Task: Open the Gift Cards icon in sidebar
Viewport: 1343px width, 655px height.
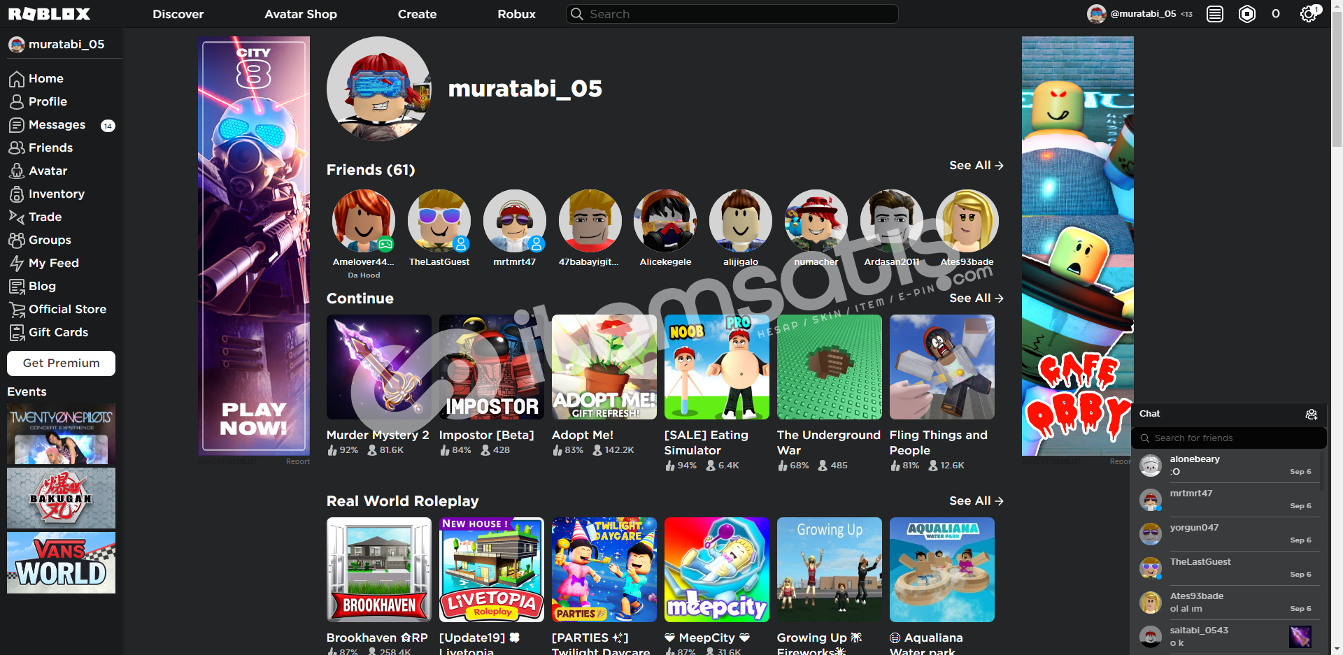Action: (x=17, y=333)
